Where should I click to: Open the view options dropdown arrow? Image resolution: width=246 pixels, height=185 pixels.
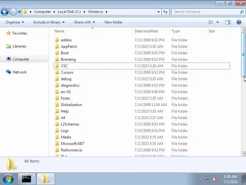pyautogui.click(x=218, y=22)
